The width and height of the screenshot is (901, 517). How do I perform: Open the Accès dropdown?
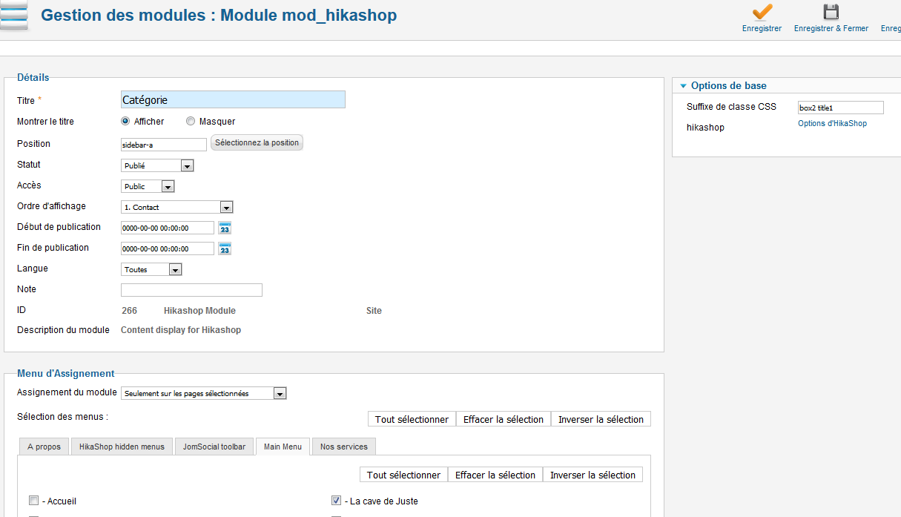(148, 186)
